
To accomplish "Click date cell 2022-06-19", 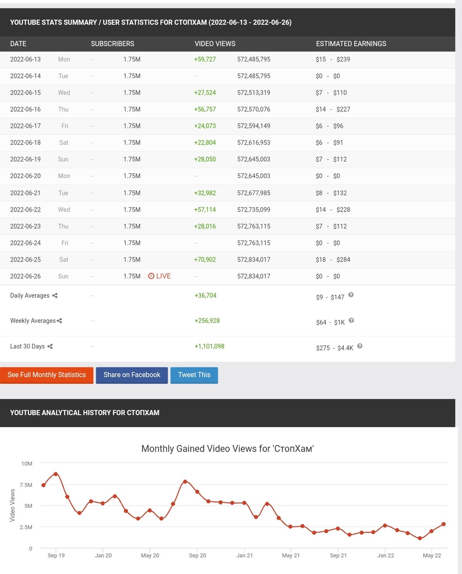I will [x=26, y=159].
